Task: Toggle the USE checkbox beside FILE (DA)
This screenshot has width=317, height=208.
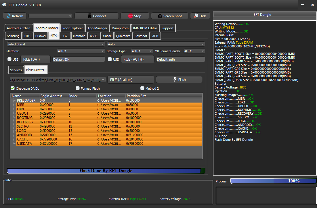Action: 9,59
